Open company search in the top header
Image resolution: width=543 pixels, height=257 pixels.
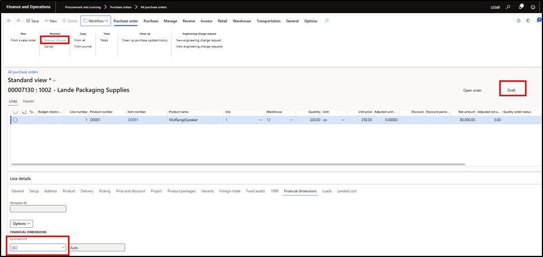[508, 7]
